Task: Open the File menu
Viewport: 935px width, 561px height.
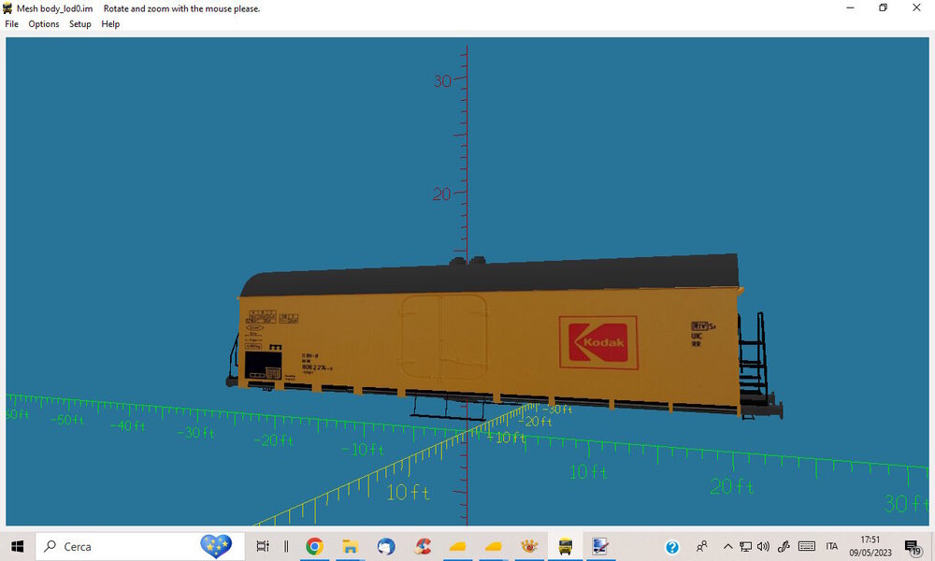Action: (11, 24)
